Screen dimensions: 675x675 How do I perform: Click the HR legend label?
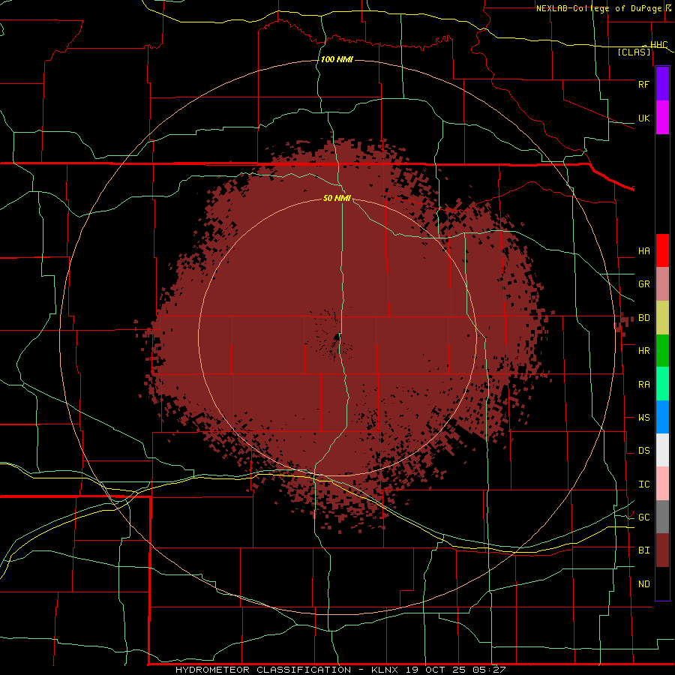643,351
